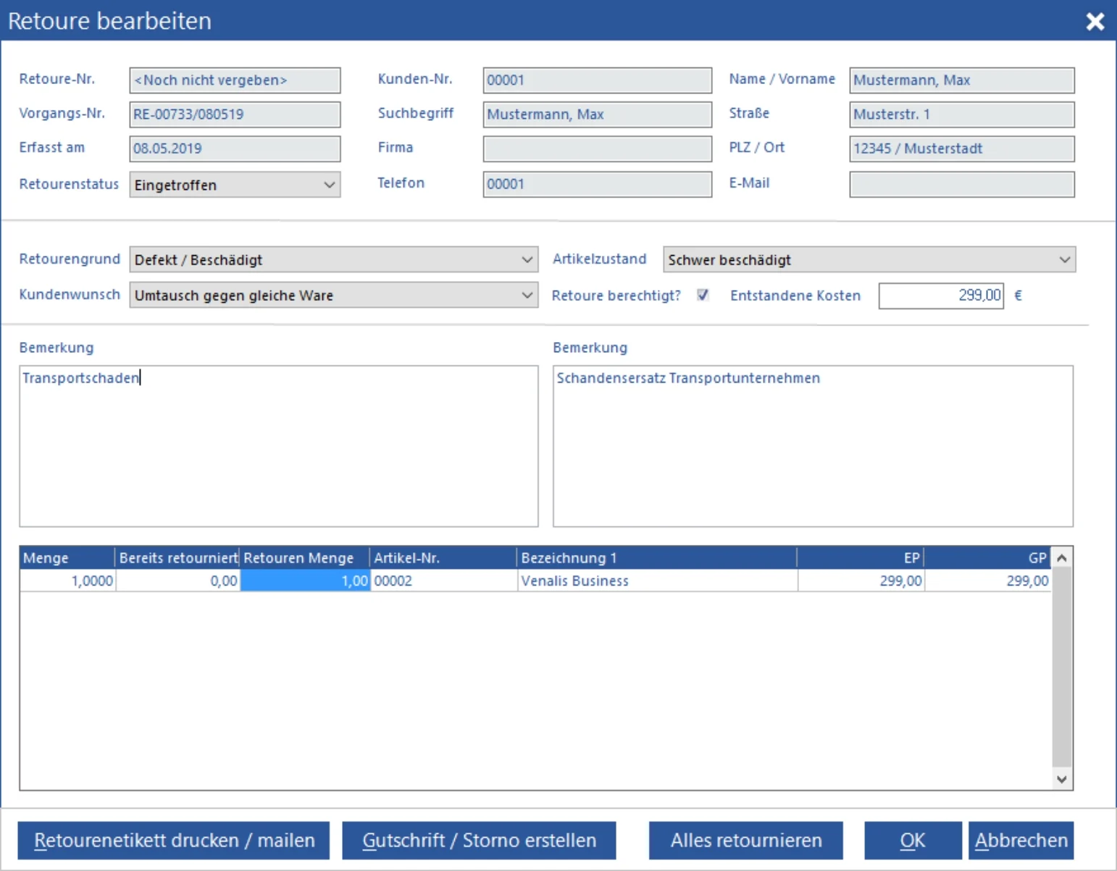Click the GP cell 299,00
Viewport: 1117px width, 871px height.
click(x=987, y=580)
